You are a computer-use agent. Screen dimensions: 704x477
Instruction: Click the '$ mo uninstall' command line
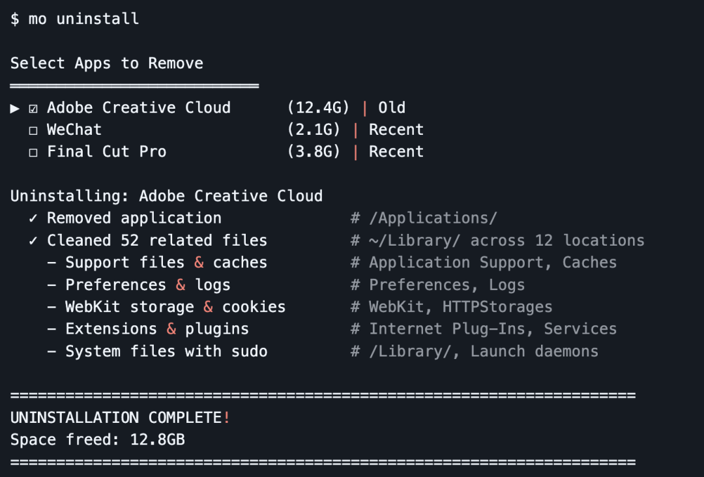[x=74, y=19]
